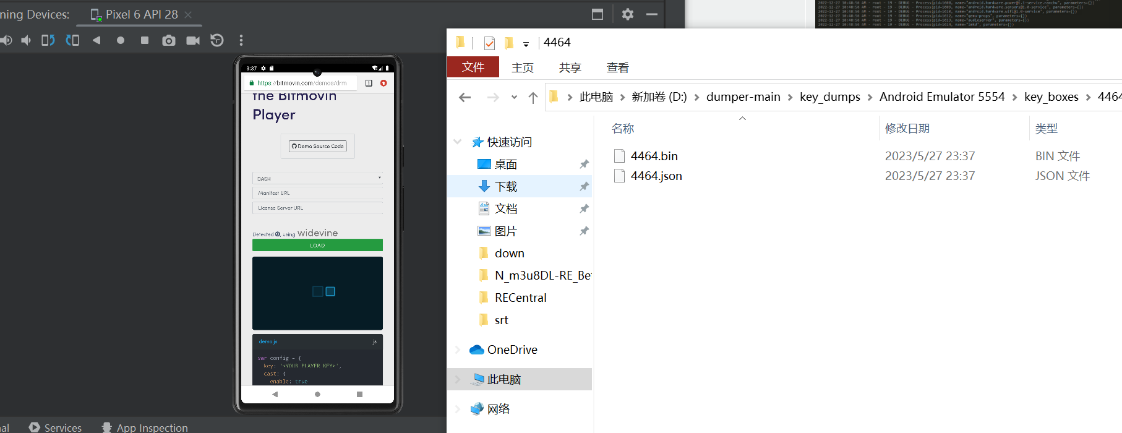
Task: Tap the Android back navigation triangle
Action: pyautogui.click(x=275, y=394)
